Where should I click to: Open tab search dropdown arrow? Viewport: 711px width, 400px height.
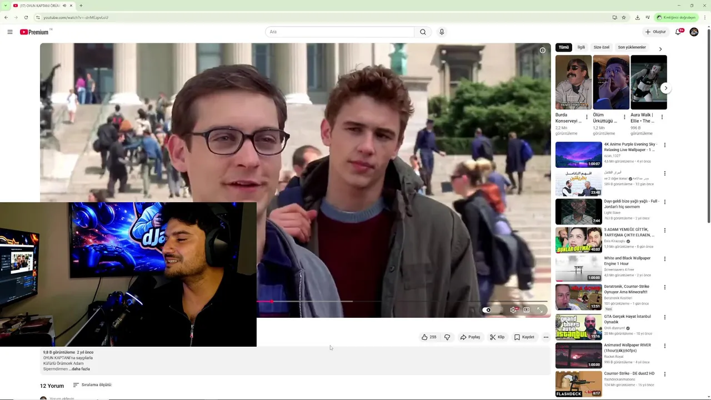pyautogui.click(x=6, y=6)
